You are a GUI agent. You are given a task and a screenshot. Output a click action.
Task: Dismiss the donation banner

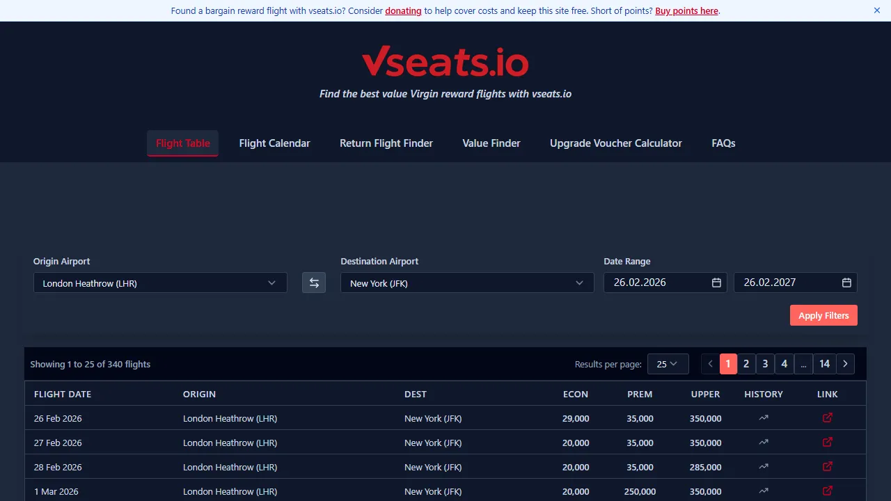876,10
